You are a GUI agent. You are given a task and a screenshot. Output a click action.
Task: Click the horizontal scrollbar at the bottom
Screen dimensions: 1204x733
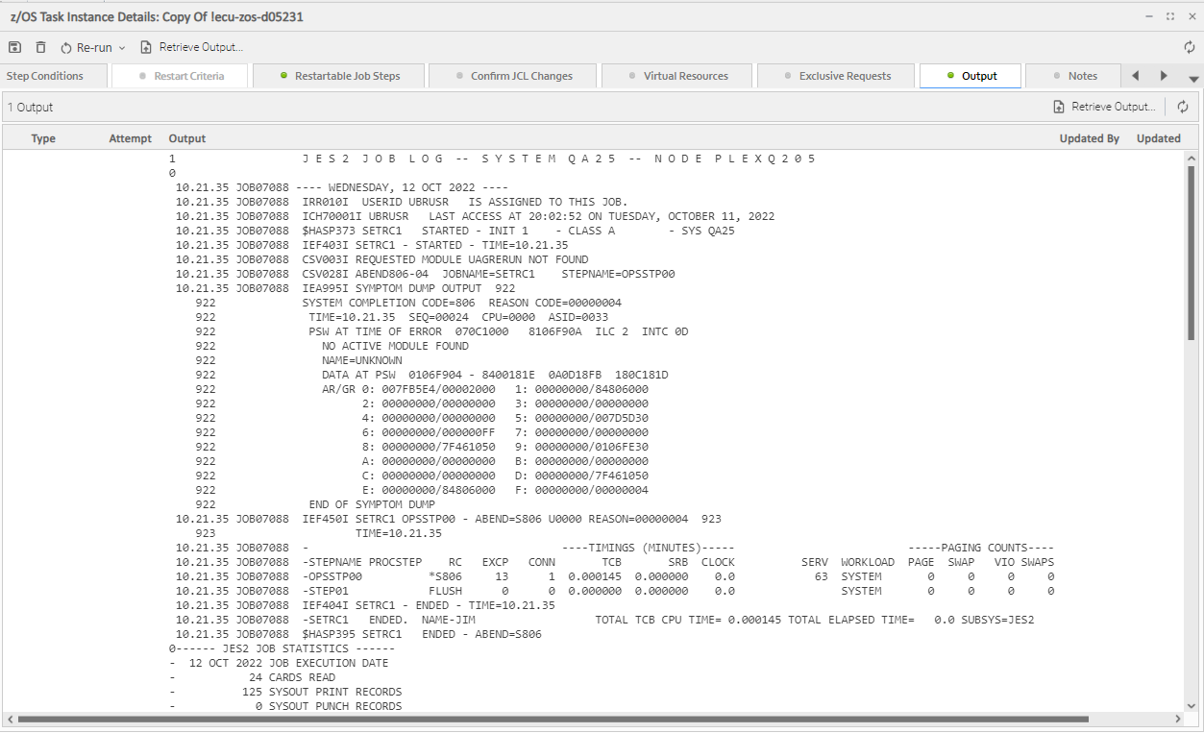[x=553, y=719]
